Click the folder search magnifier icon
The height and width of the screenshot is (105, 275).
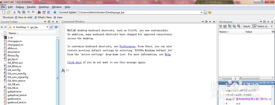click(51, 27)
